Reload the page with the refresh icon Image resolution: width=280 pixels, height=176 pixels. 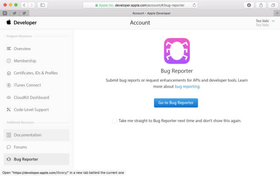pyautogui.click(x=194, y=5)
